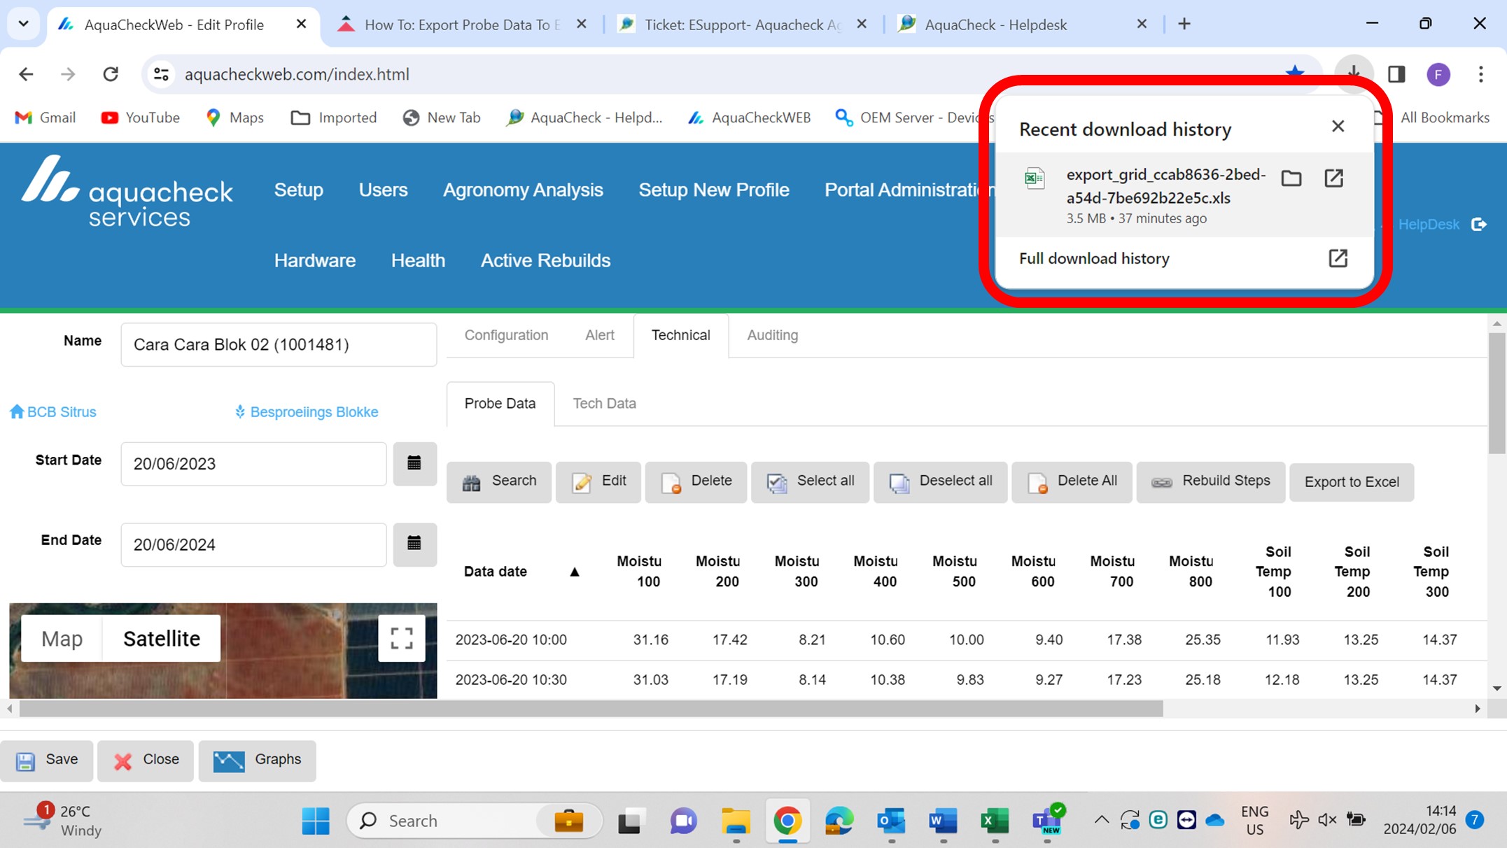This screenshot has width=1507, height=848.
Task: Click Delete button
Action: point(696,482)
